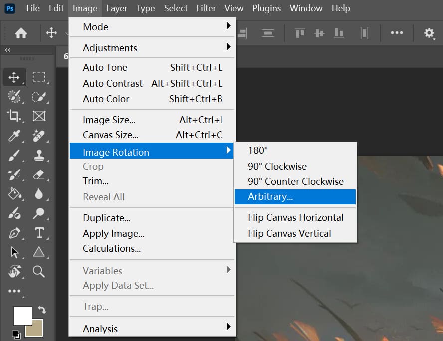Select the Pen tool
Screen dimensions: 443x341
[x=14, y=233]
